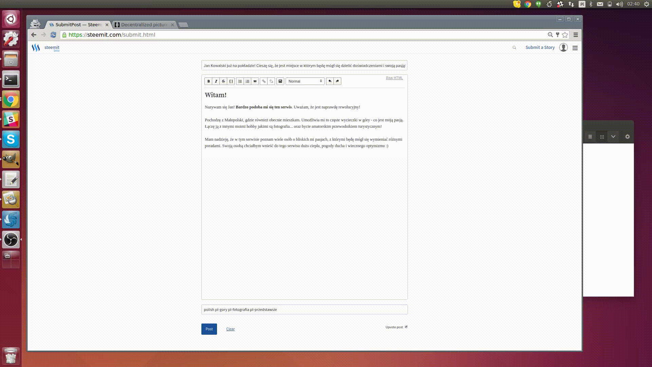Screen dimensions: 652x367
Task: Bookmark page with star icon
Action: point(565,35)
